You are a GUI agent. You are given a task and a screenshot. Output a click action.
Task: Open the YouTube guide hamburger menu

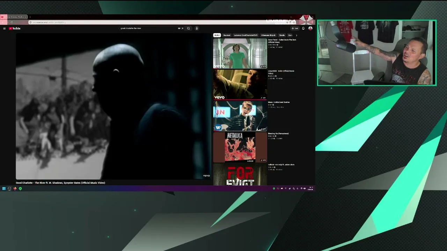pyautogui.click(x=4, y=28)
